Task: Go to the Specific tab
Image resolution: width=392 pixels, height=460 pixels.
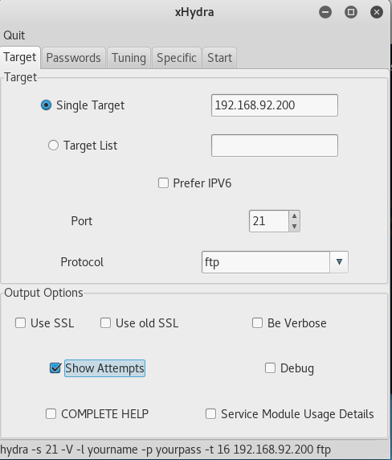Action: (x=177, y=58)
